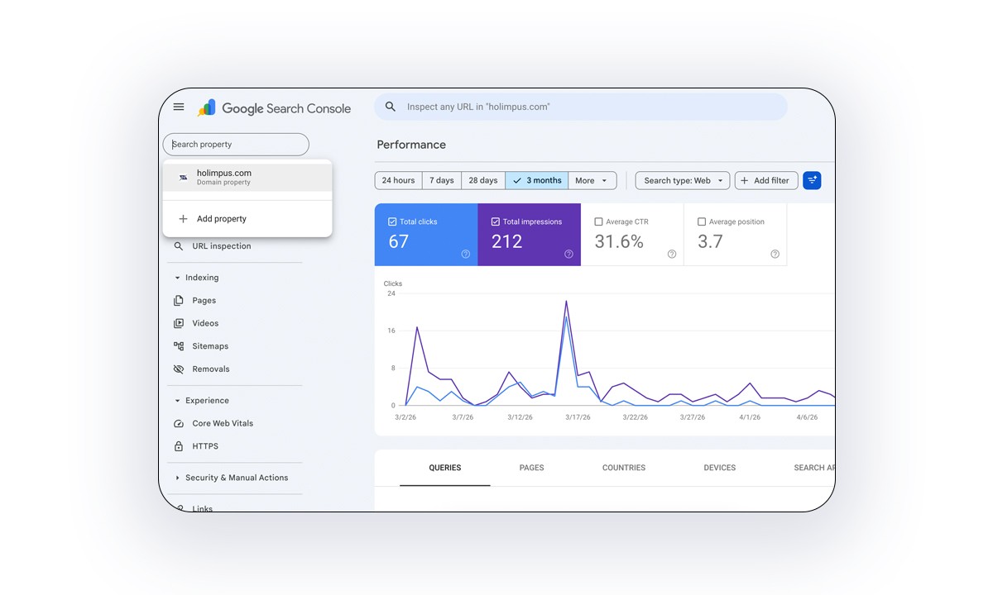Viewport: 993px width, 595px height.
Task: Click the holimpus.com property favicon
Action: point(183,177)
